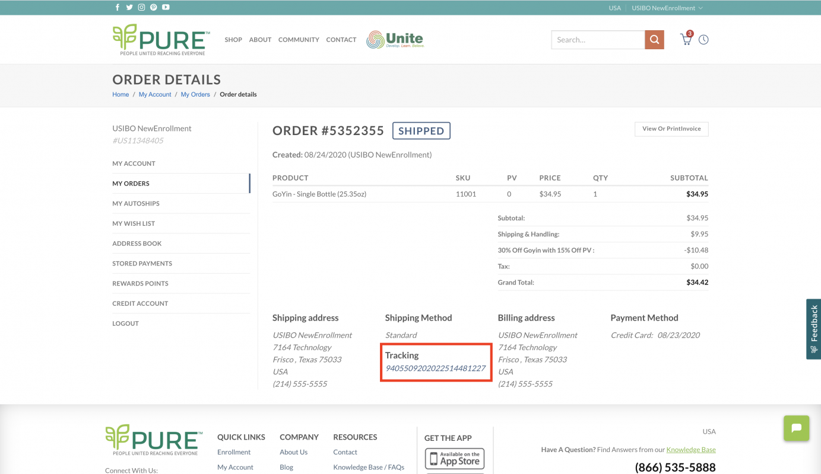Open tracking number 9405509202022514481227

coord(436,368)
